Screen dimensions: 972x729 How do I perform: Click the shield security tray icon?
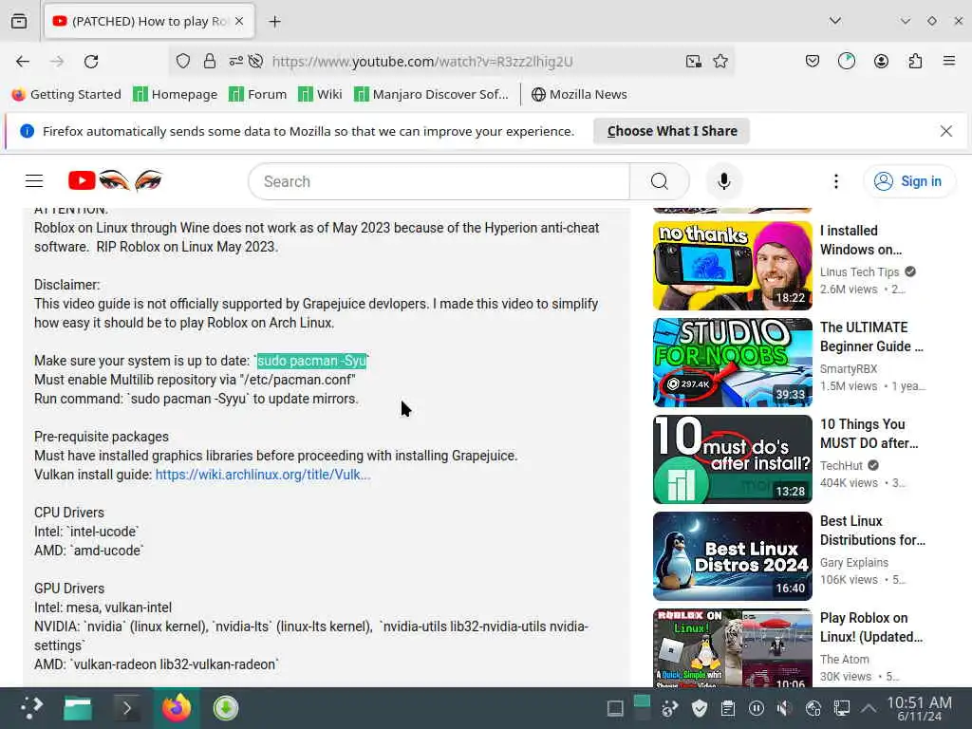click(x=700, y=708)
